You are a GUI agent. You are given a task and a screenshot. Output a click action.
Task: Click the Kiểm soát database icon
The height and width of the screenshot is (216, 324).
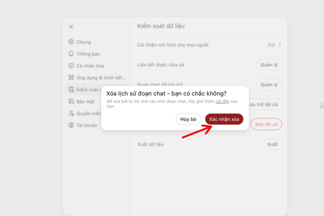71,89
